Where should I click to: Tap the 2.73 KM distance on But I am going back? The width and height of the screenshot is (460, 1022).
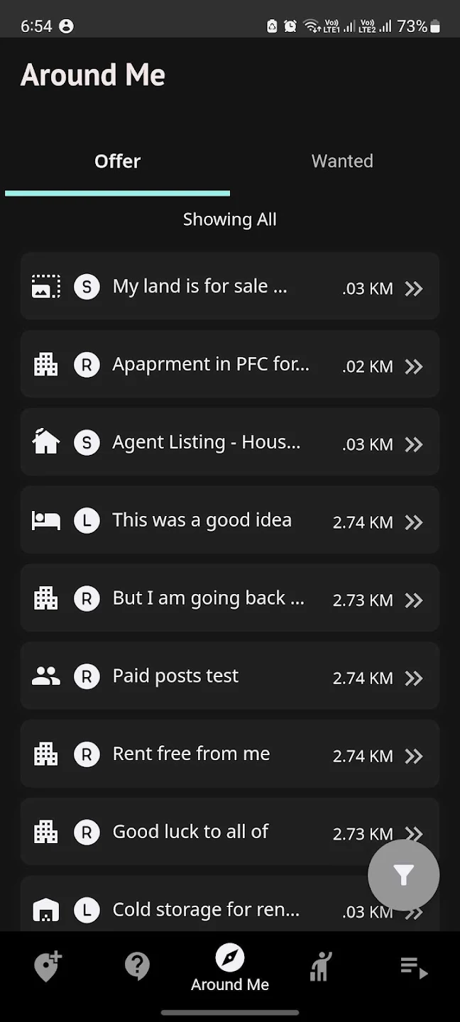pyautogui.click(x=363, y=600)
